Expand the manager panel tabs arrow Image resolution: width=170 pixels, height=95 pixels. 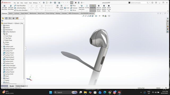(24, 18)
